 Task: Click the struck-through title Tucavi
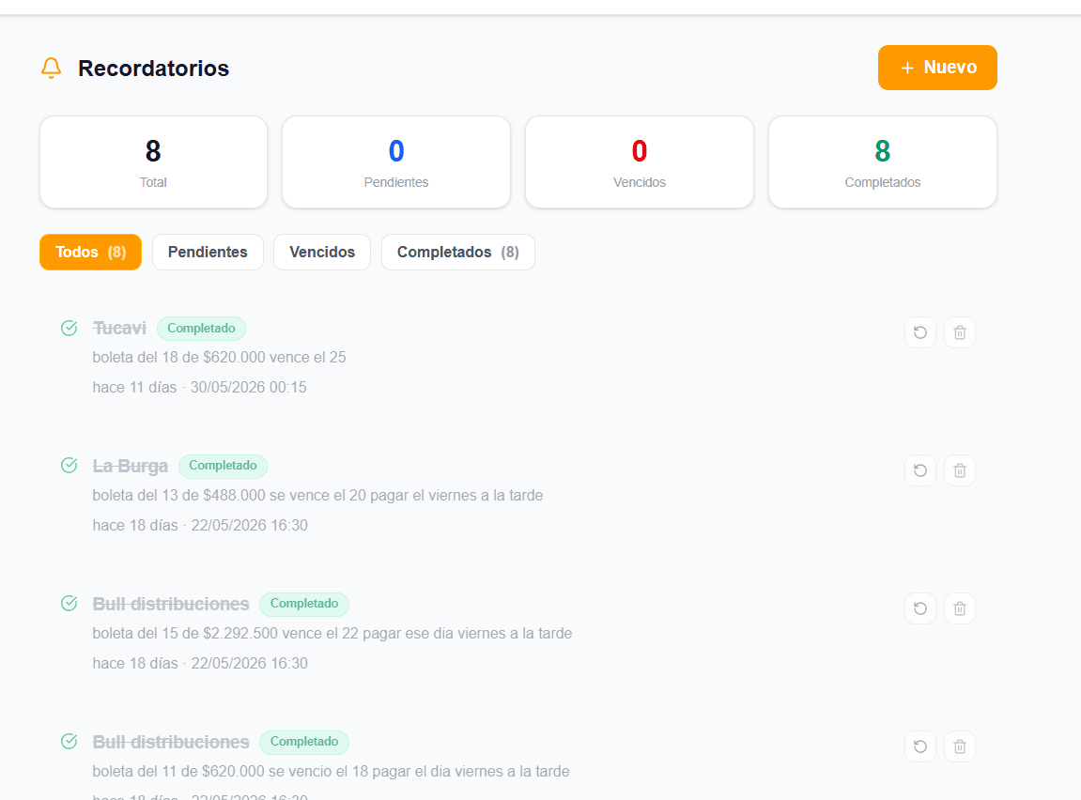[x=119, y=328]
